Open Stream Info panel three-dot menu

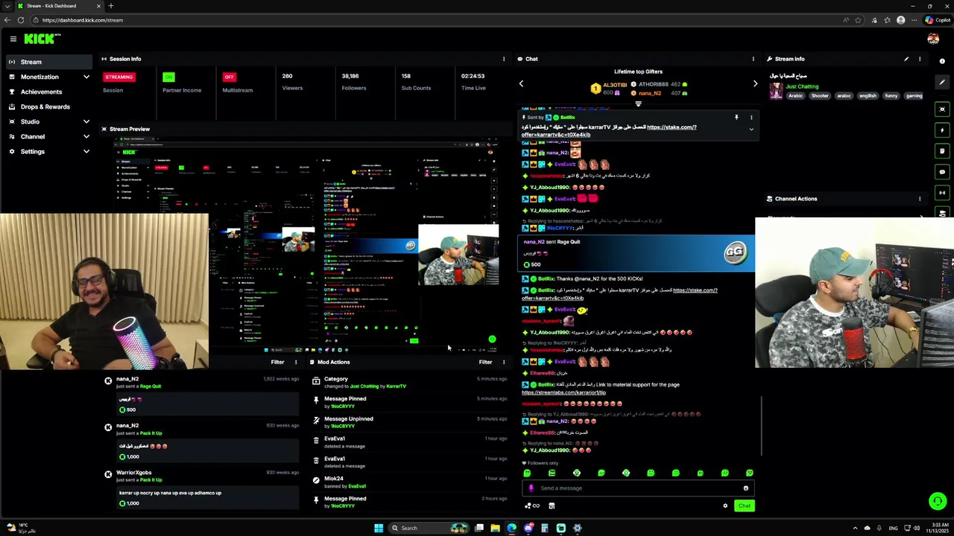pos(920,59)
